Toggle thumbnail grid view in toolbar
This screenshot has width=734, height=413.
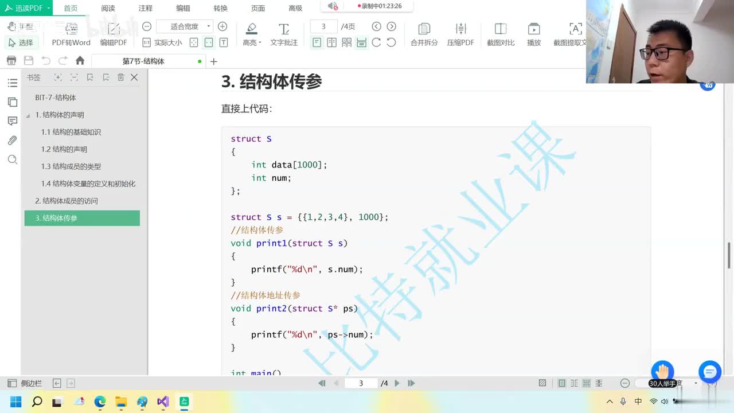(x=346, y=42)
